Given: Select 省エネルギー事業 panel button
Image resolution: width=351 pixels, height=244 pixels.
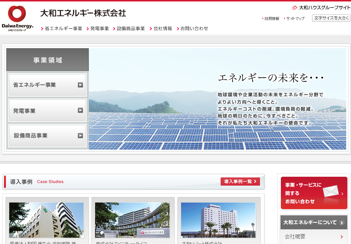Looking at the screenshot, I should click(47, 85).
